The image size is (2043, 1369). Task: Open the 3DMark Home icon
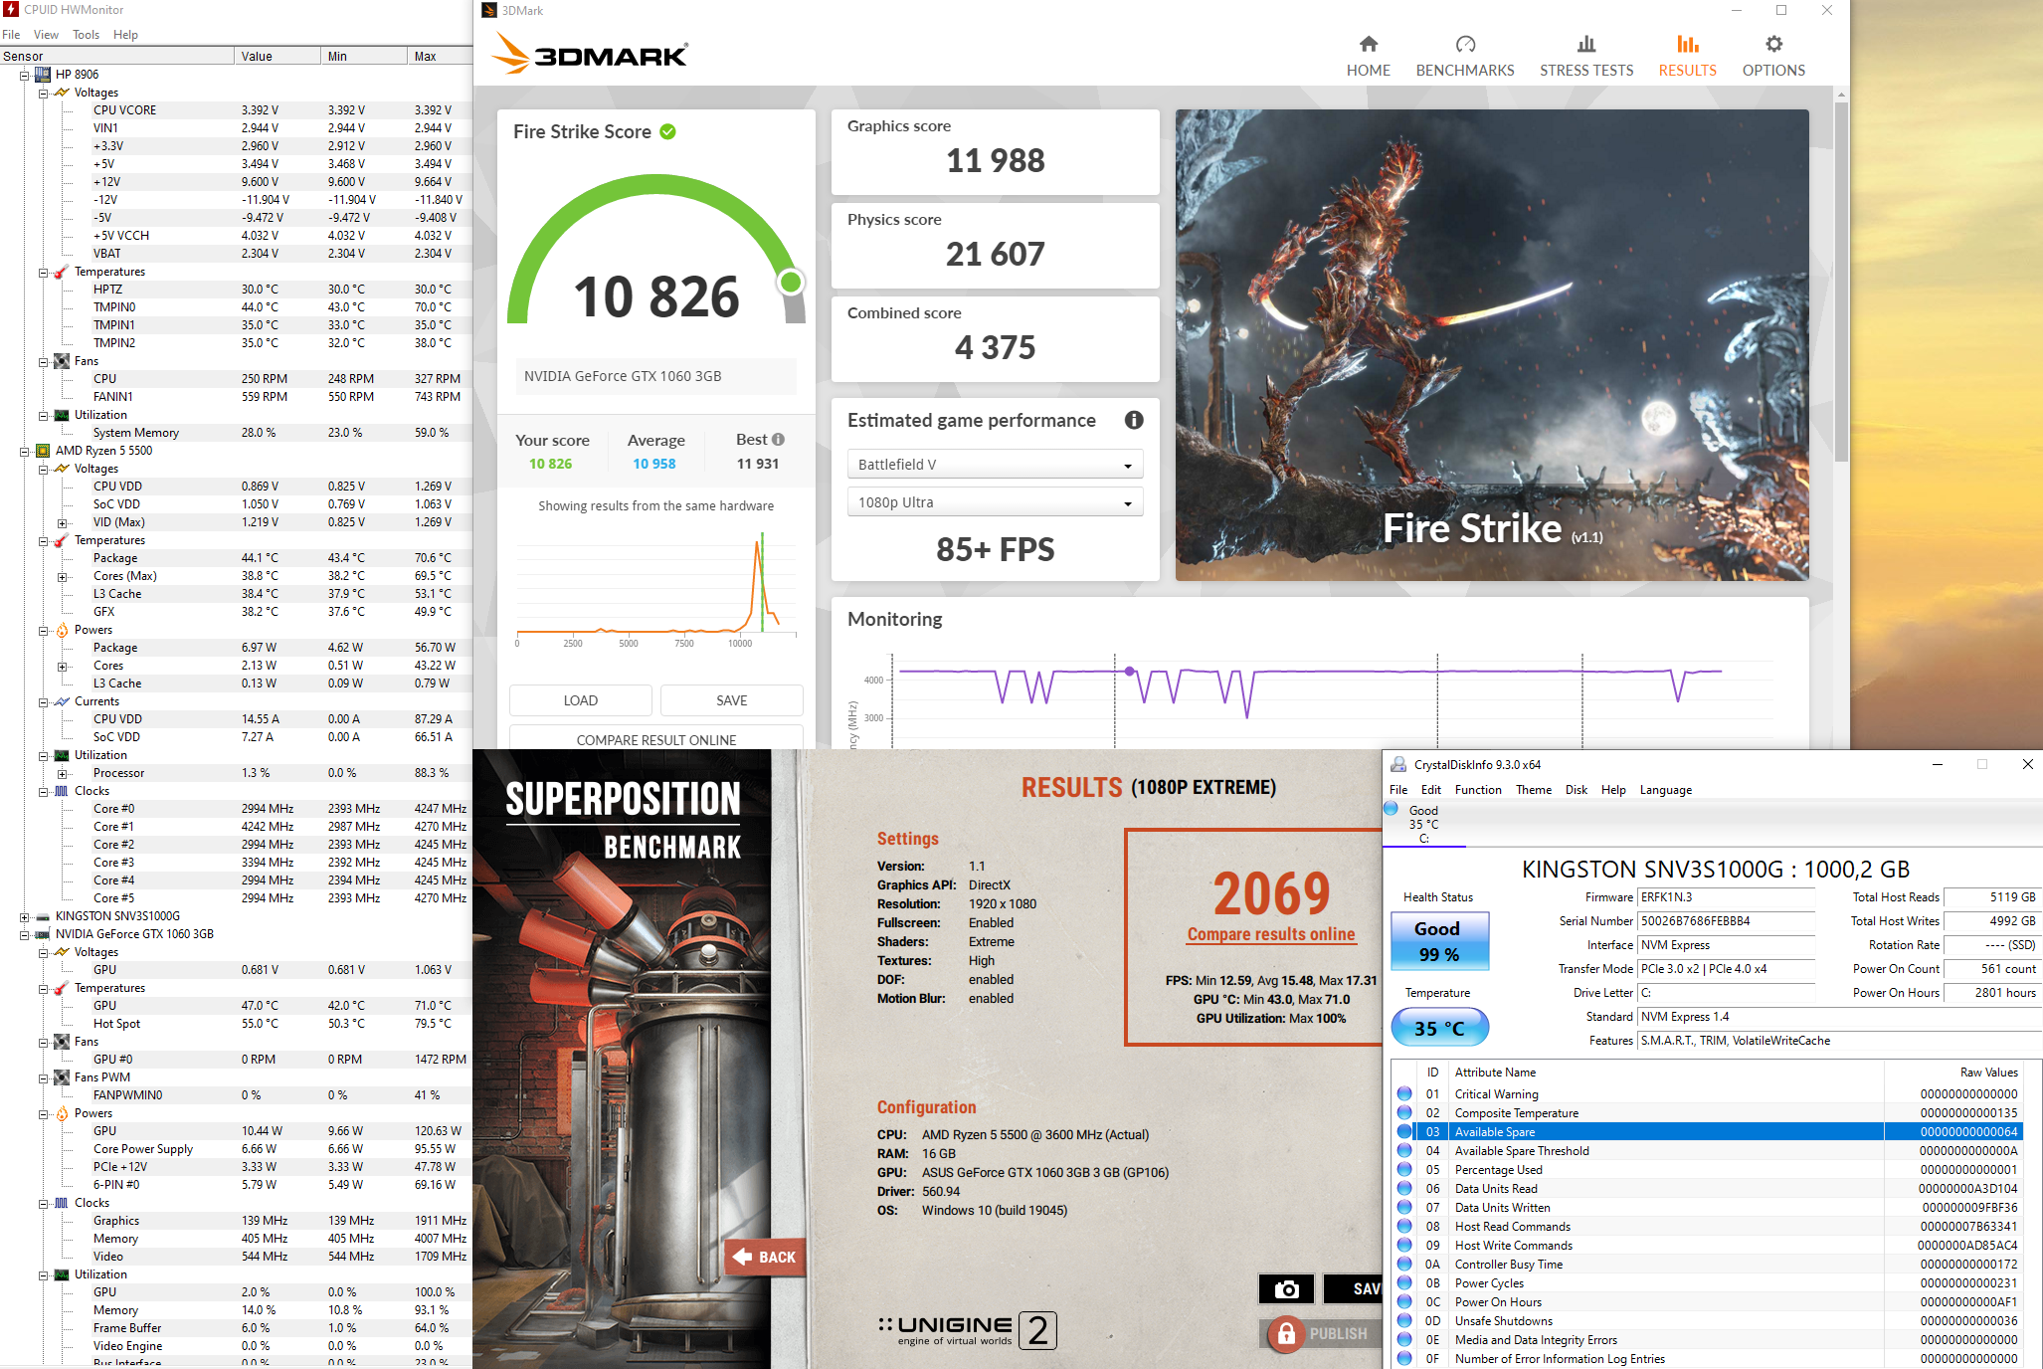(1369, 45)
